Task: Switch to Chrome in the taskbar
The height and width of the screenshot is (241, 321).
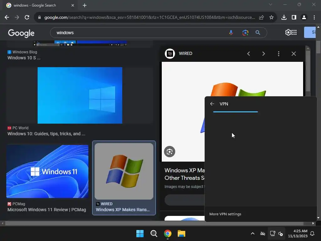Action: click(x=168, y=233)
